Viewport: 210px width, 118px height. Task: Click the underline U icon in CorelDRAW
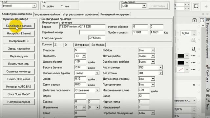coord(193,49)
